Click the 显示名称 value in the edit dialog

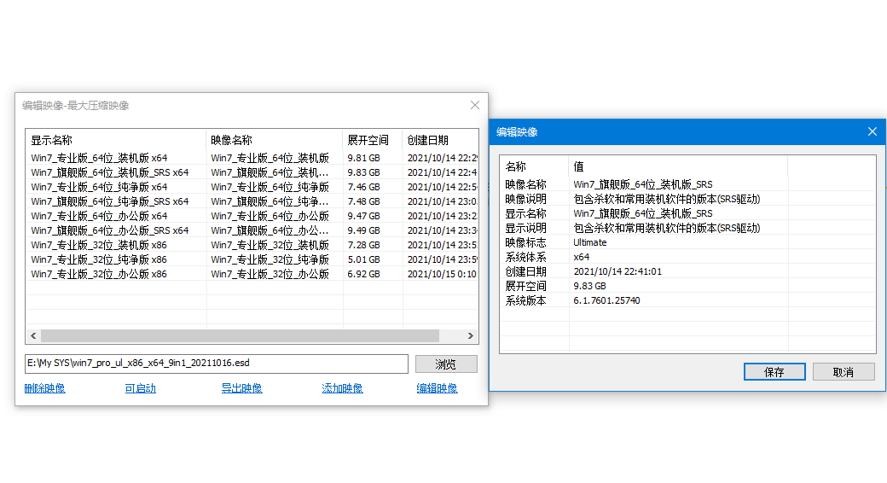tap(642, 213)
